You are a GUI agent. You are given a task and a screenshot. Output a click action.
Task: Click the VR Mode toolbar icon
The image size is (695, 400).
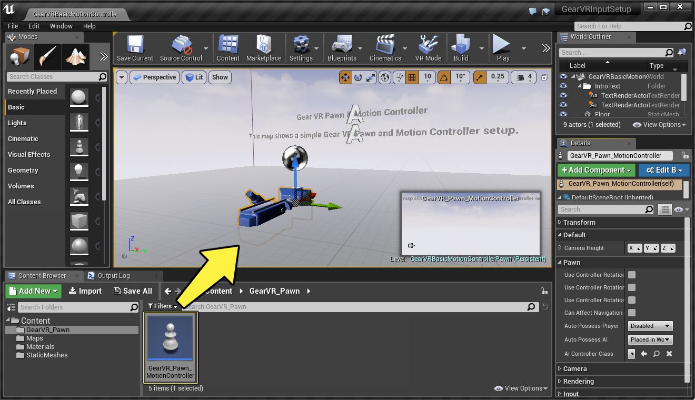[x=428, y=45]
